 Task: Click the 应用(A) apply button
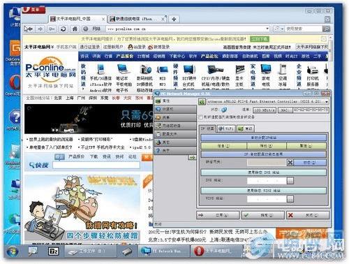point(218,215)
